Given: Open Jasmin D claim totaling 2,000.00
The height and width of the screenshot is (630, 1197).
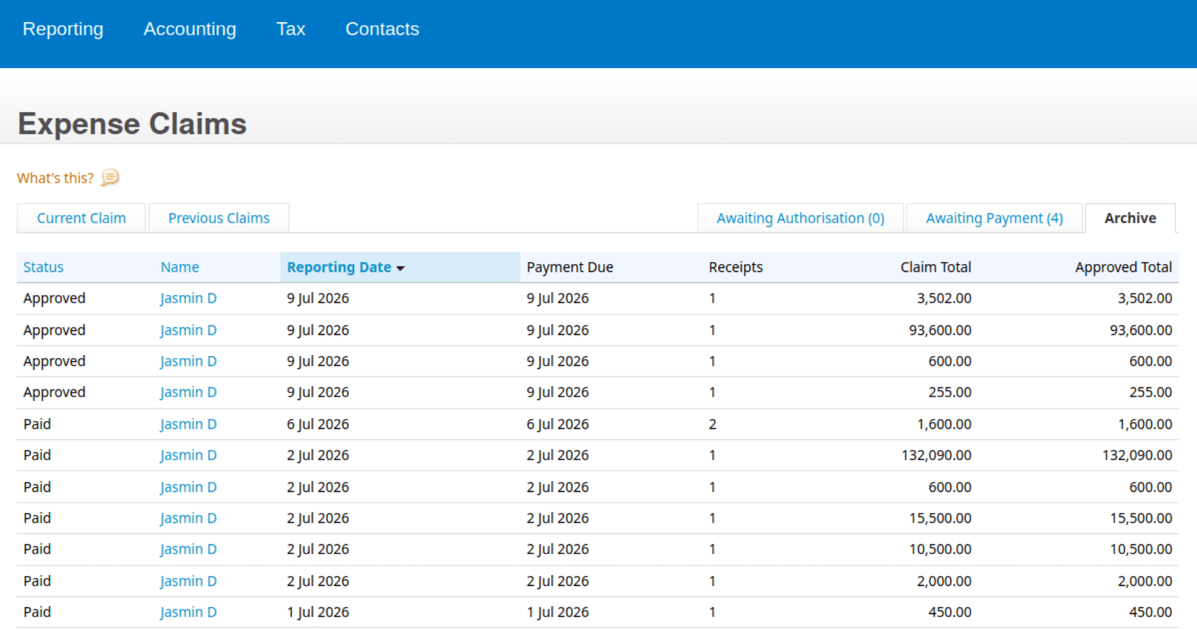Looking at the screenshot, I should tap(188, 581).
